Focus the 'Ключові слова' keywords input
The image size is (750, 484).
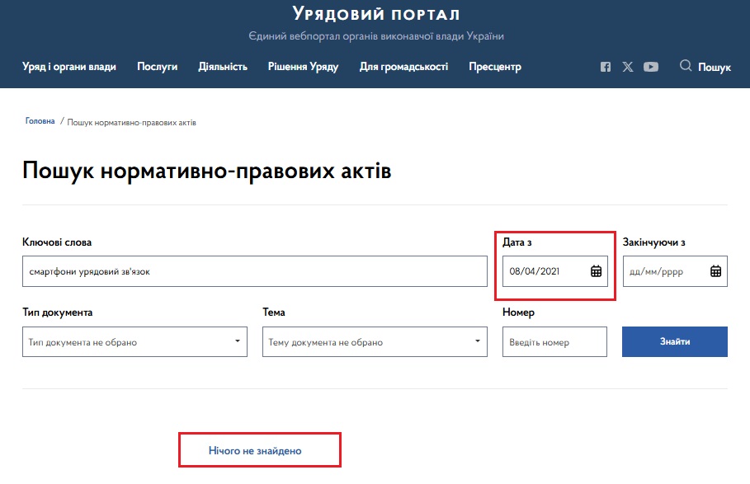[255, 271]
